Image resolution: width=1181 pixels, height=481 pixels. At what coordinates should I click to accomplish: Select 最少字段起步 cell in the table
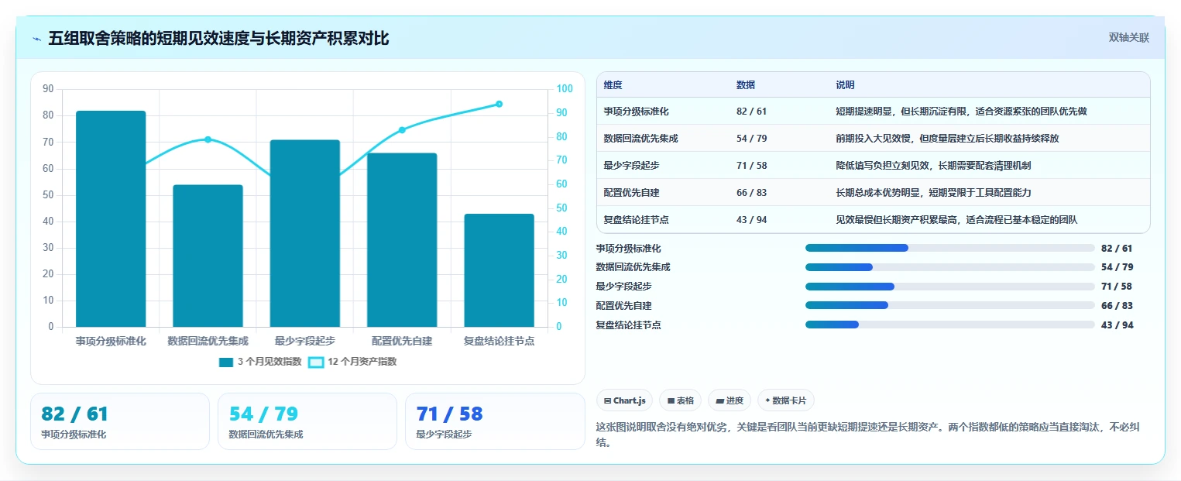(632, 166)
